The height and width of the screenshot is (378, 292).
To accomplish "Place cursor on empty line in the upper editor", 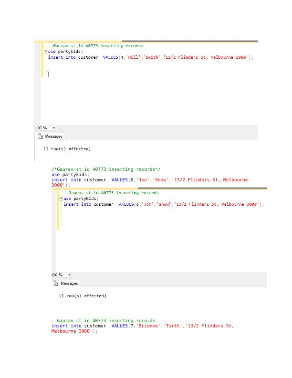I will 95,74.
